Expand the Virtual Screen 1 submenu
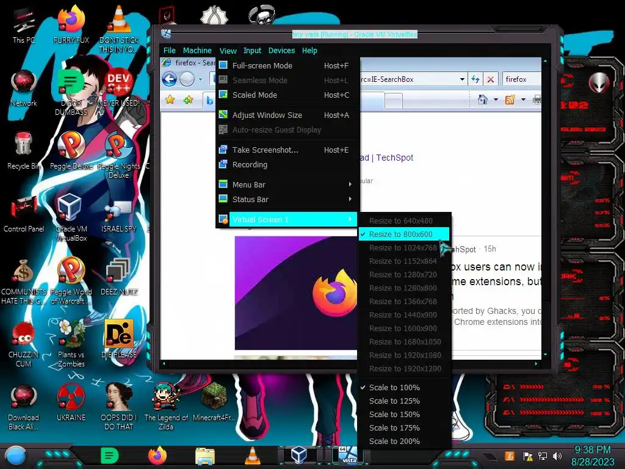This screenshot has width=625, height=469. [287, 219]
